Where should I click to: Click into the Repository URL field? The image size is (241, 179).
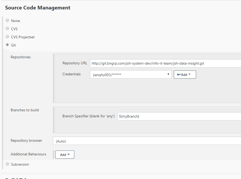[165, 63]
